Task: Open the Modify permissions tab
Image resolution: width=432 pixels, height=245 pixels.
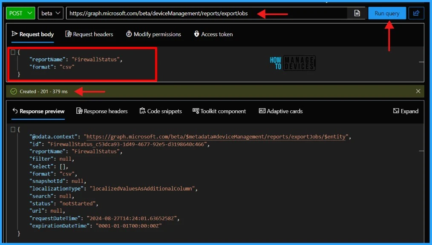Action: point(153,34)
